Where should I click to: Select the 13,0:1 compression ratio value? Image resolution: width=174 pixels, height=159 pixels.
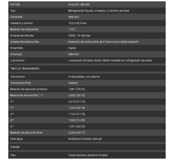(x=72, y=29)
